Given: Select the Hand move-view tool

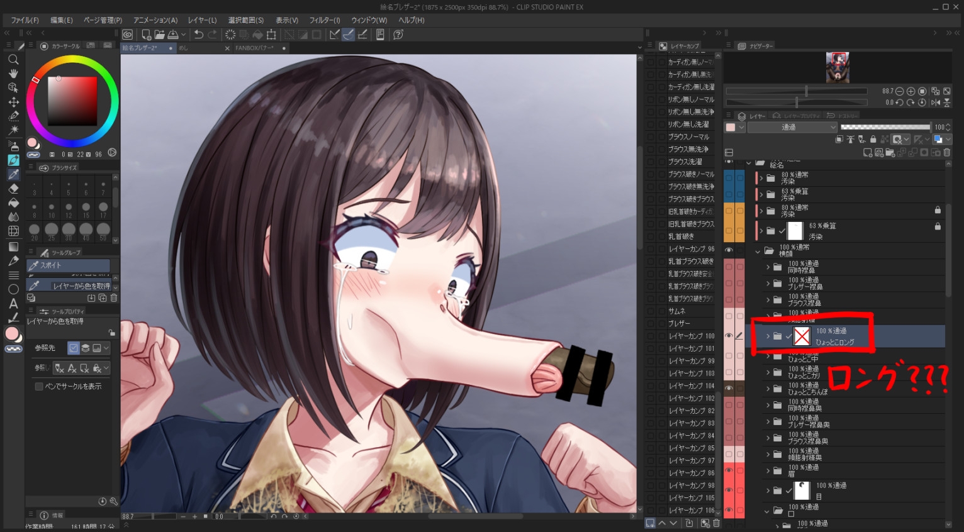Looking at the screenshot, I should point(13,74).
